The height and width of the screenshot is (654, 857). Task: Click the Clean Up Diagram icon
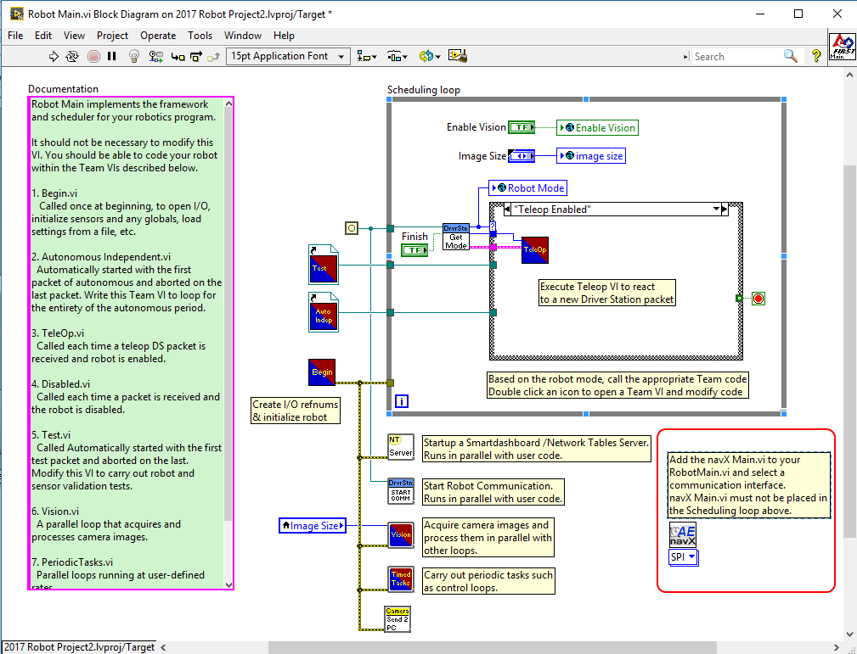[x=459, y=56]
